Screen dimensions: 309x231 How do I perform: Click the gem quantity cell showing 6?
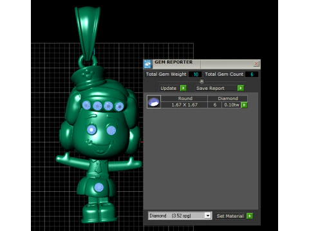point(214,105)
